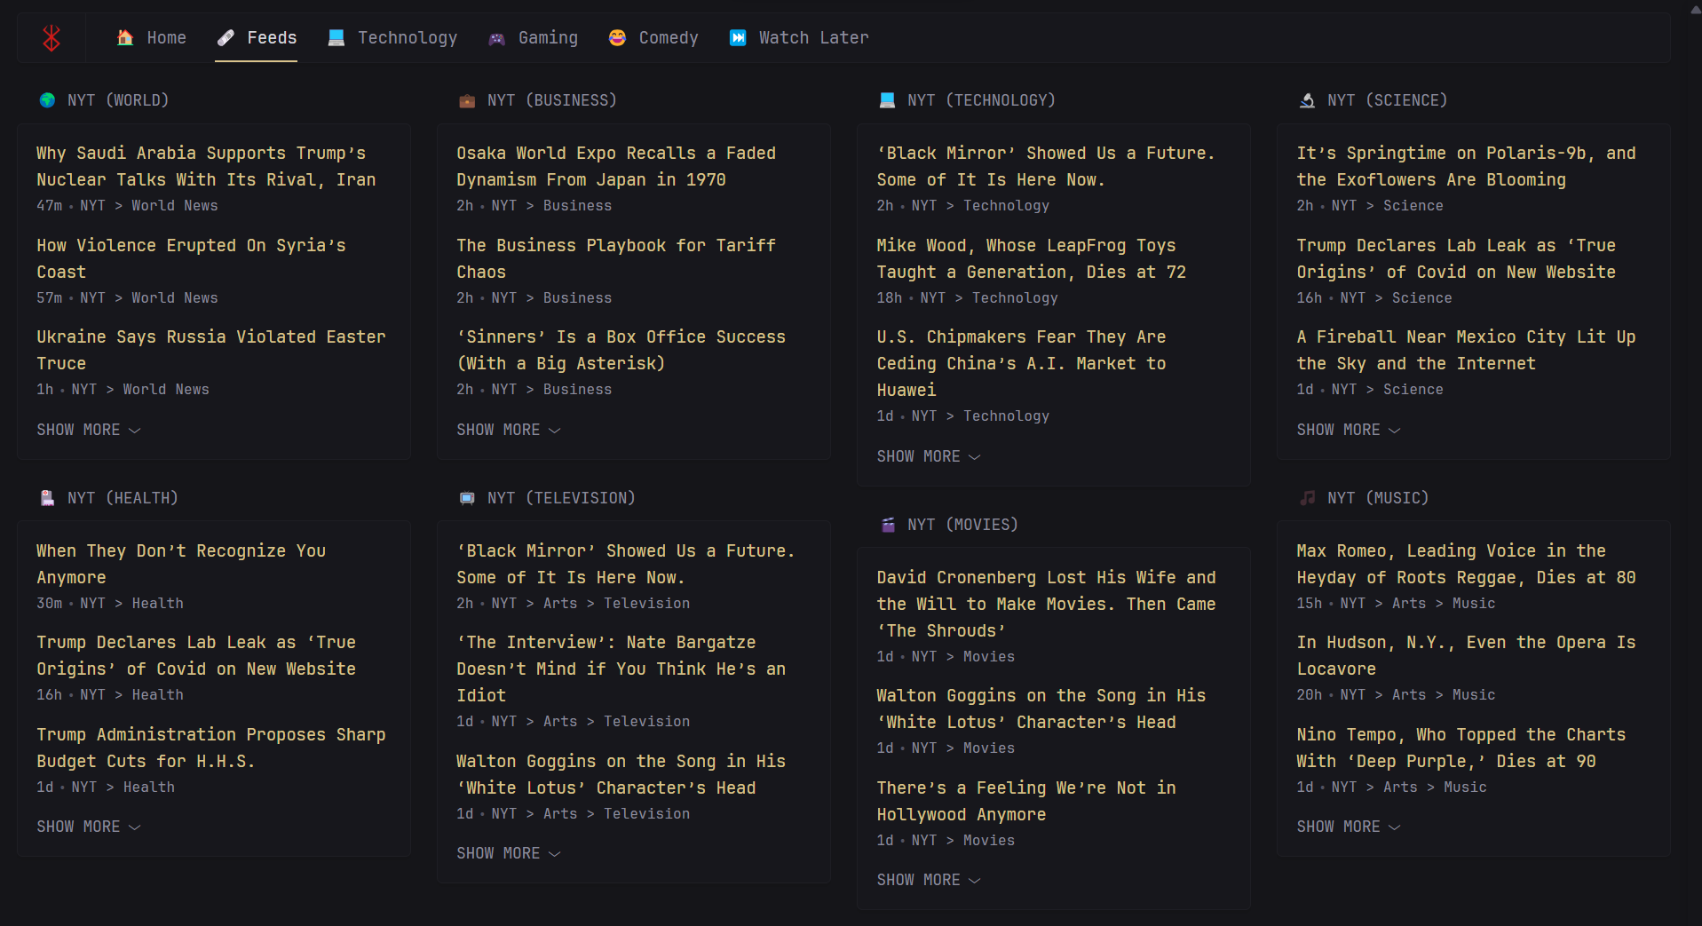1702x926 pixels.
Task: Click the music note icon beside NYT (MUSIC)
Action: tap(1307, 498)
